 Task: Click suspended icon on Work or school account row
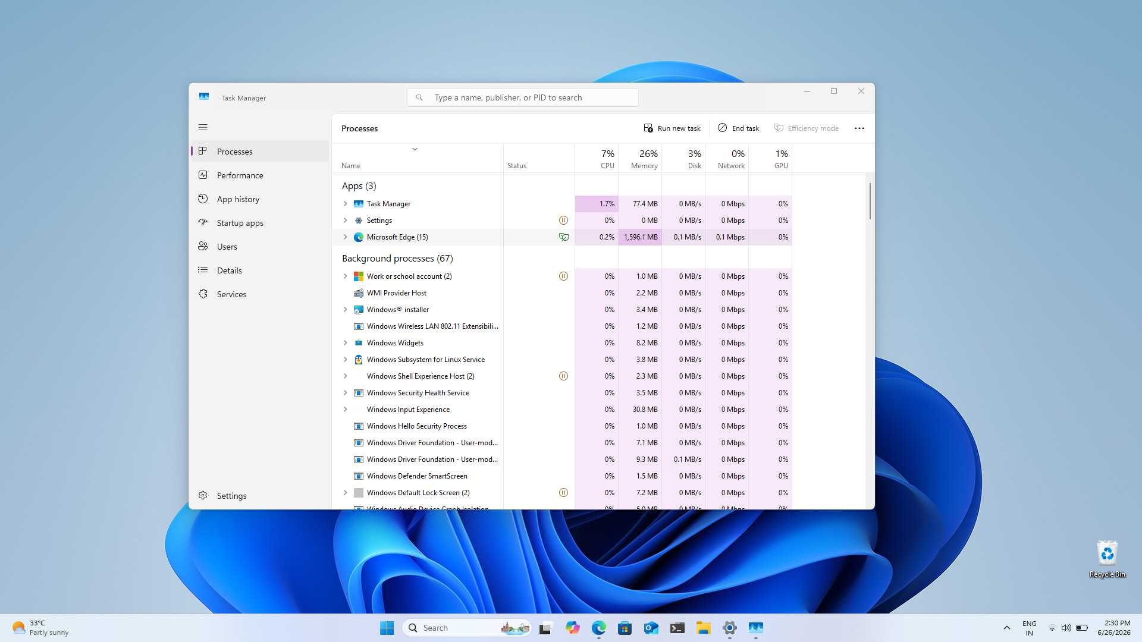click(x=563, y=276)
